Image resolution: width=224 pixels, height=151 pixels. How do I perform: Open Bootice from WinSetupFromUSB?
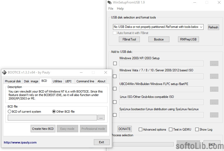click(x=159, y=39)
